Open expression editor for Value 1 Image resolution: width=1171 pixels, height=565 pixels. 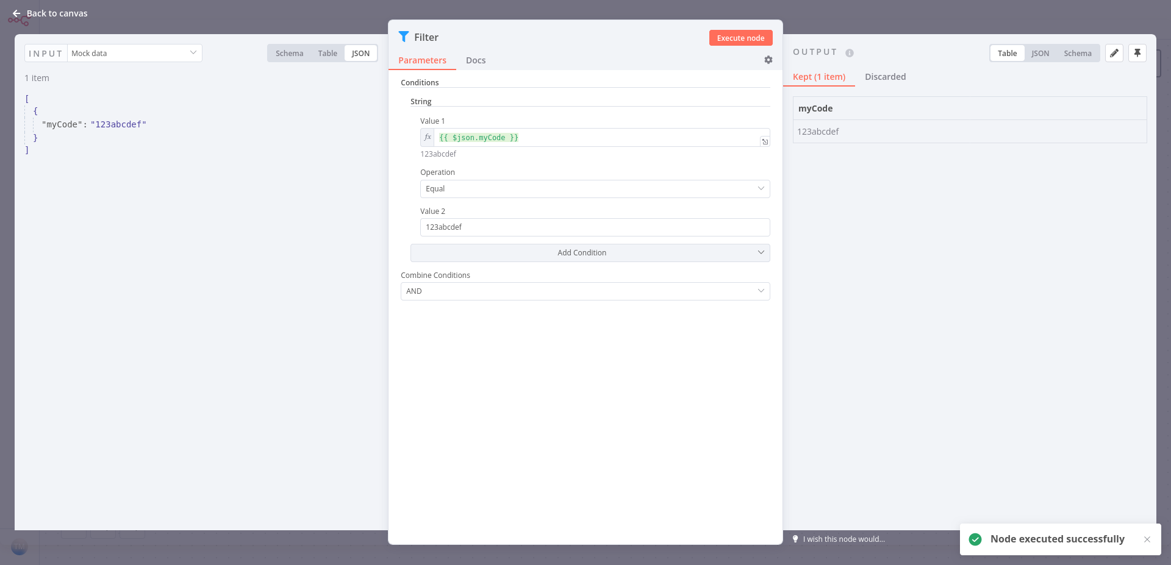pos(765,141)
